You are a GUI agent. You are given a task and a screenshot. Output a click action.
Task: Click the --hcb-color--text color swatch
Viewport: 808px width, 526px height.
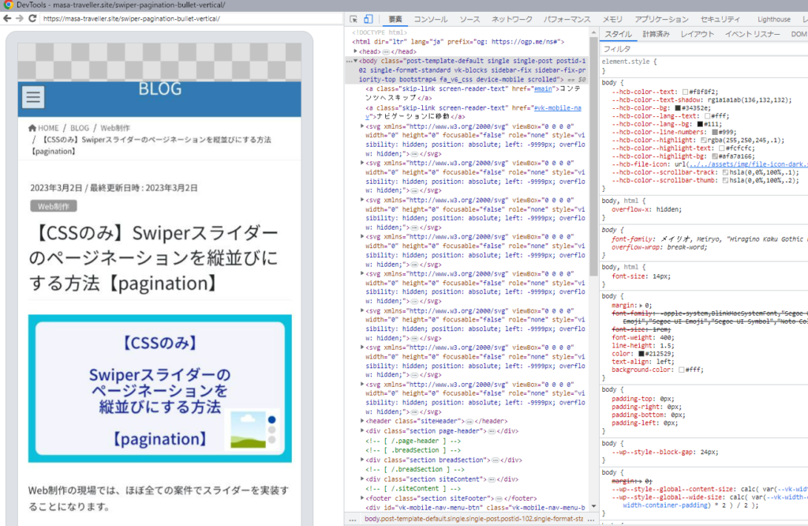tap(685, 92)
